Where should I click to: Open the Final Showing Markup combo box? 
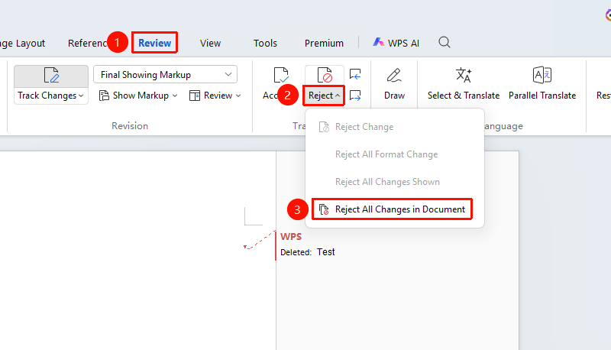(165, 74)
